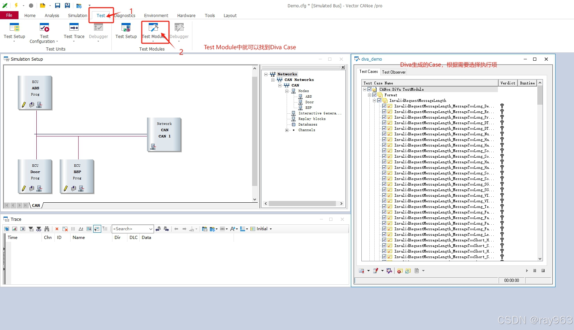Image resolution: width=574 pixels, height=330 pixels.
Task: Click the test report icon in diva_demo toolbar
Action: pyautogui.click(x=362, y=271)
